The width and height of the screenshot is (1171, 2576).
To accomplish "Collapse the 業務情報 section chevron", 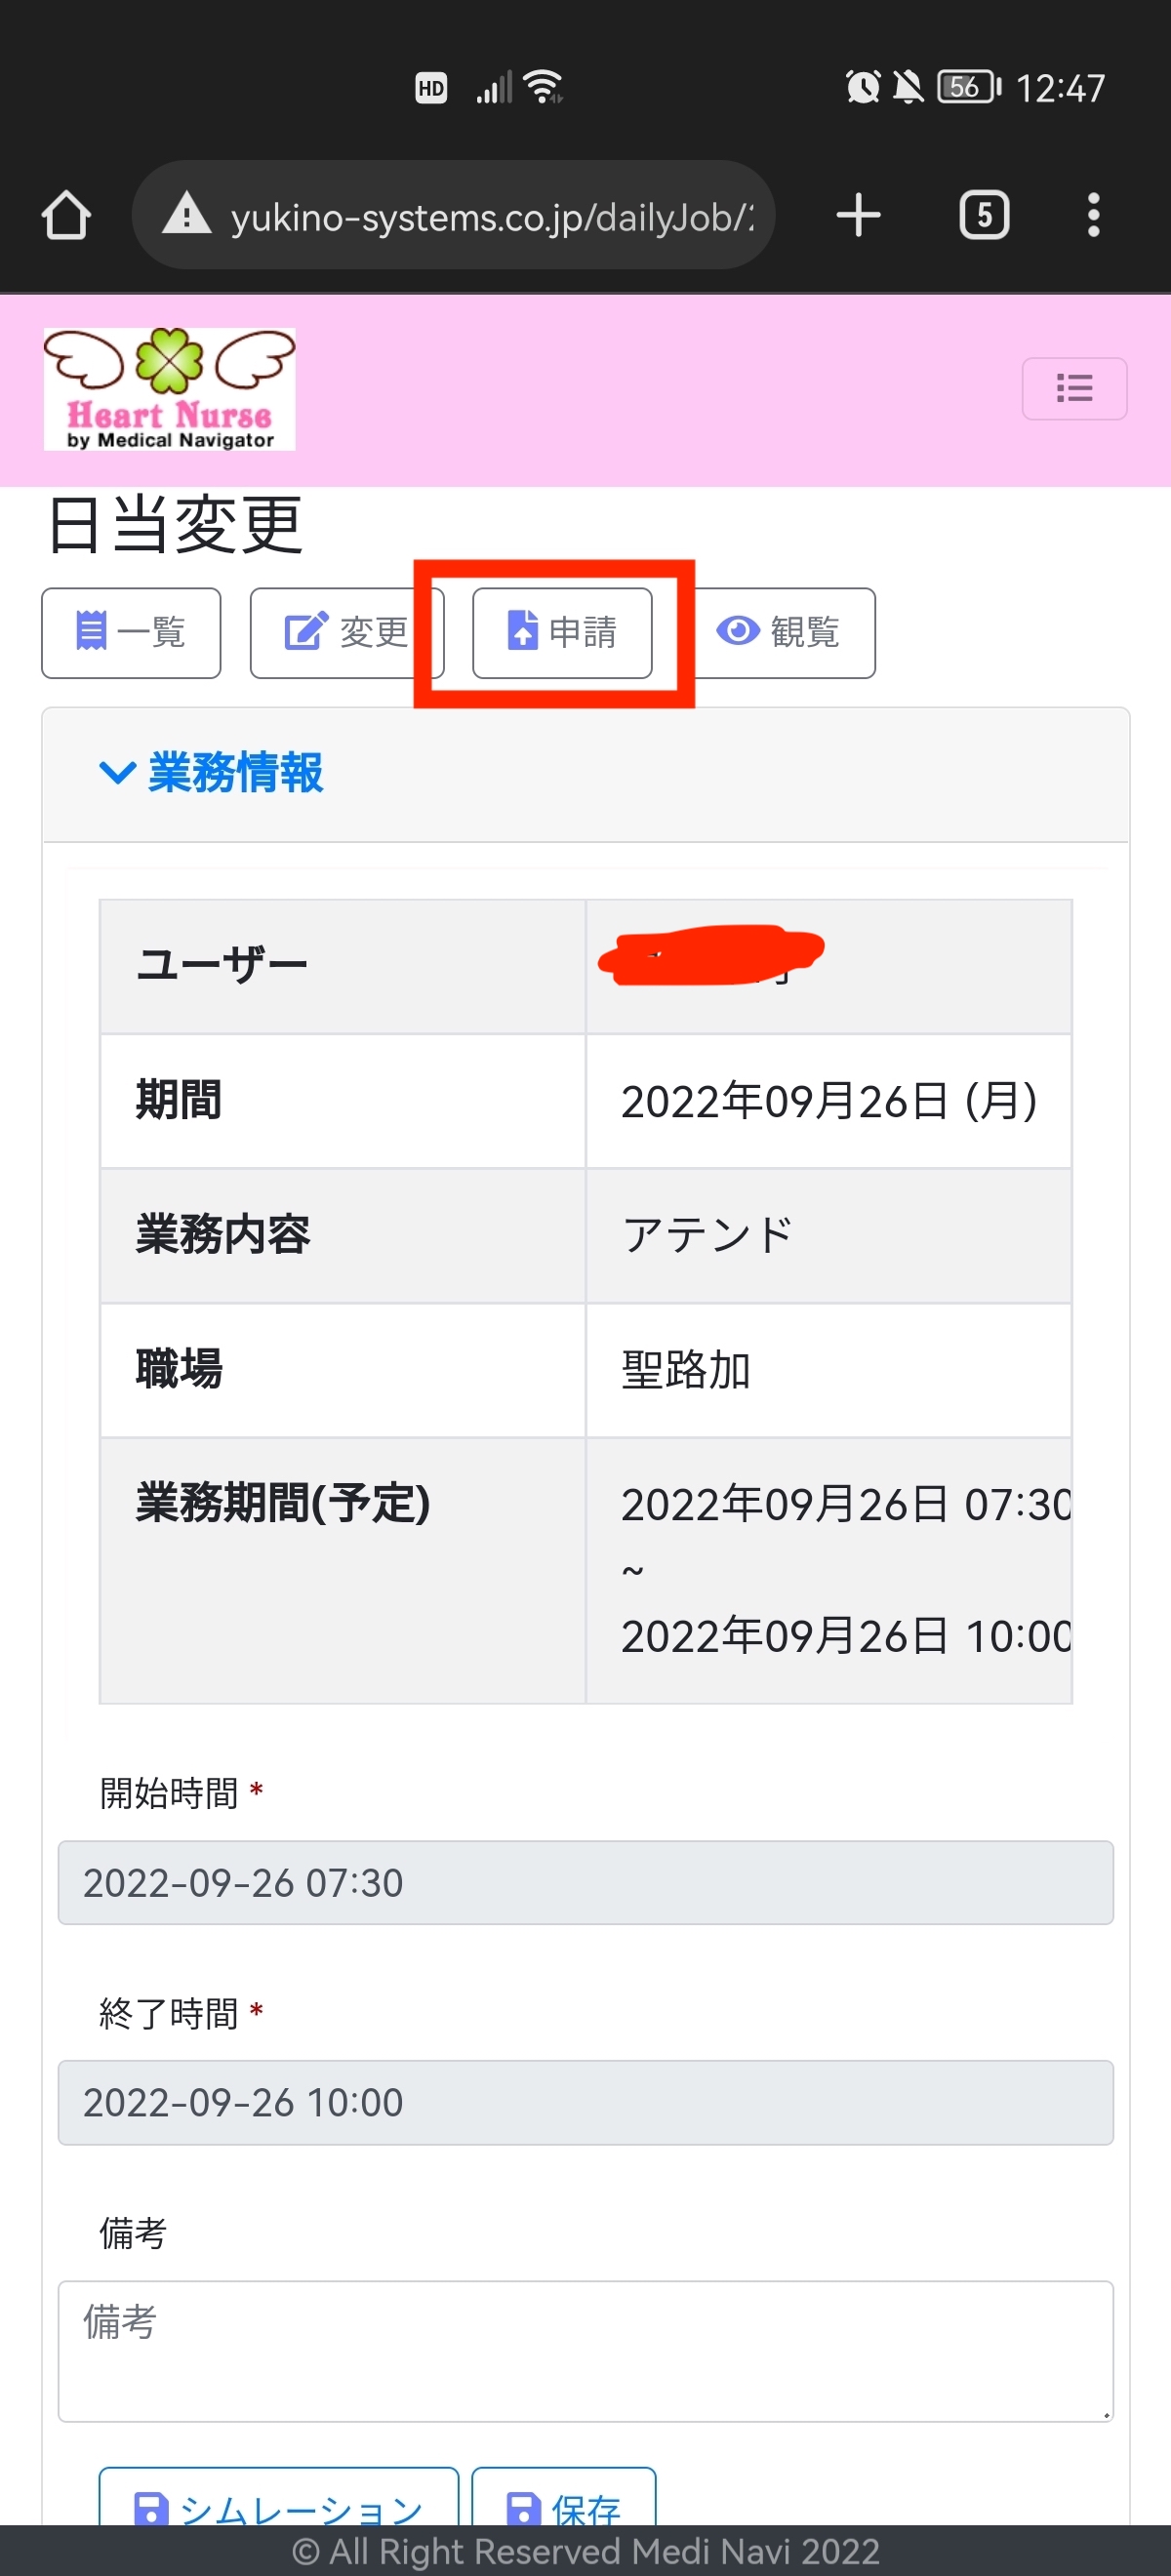I will tap(117, 772).
